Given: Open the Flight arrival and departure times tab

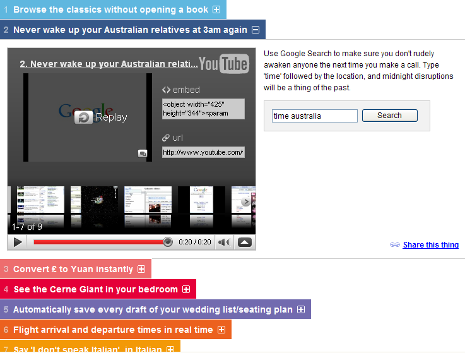Looking at the screenshot, I should click(x=113, y=330).
